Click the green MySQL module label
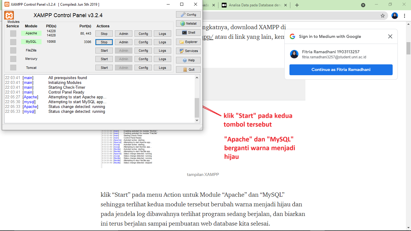Viewport: 411px width, 231px height. (31, 42)
